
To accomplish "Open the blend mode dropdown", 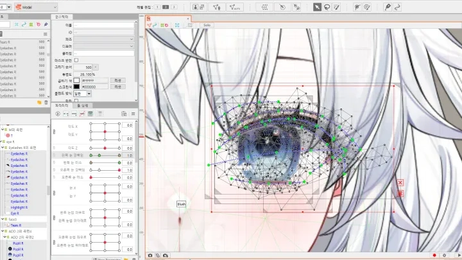I will click(x=82, y=94).
